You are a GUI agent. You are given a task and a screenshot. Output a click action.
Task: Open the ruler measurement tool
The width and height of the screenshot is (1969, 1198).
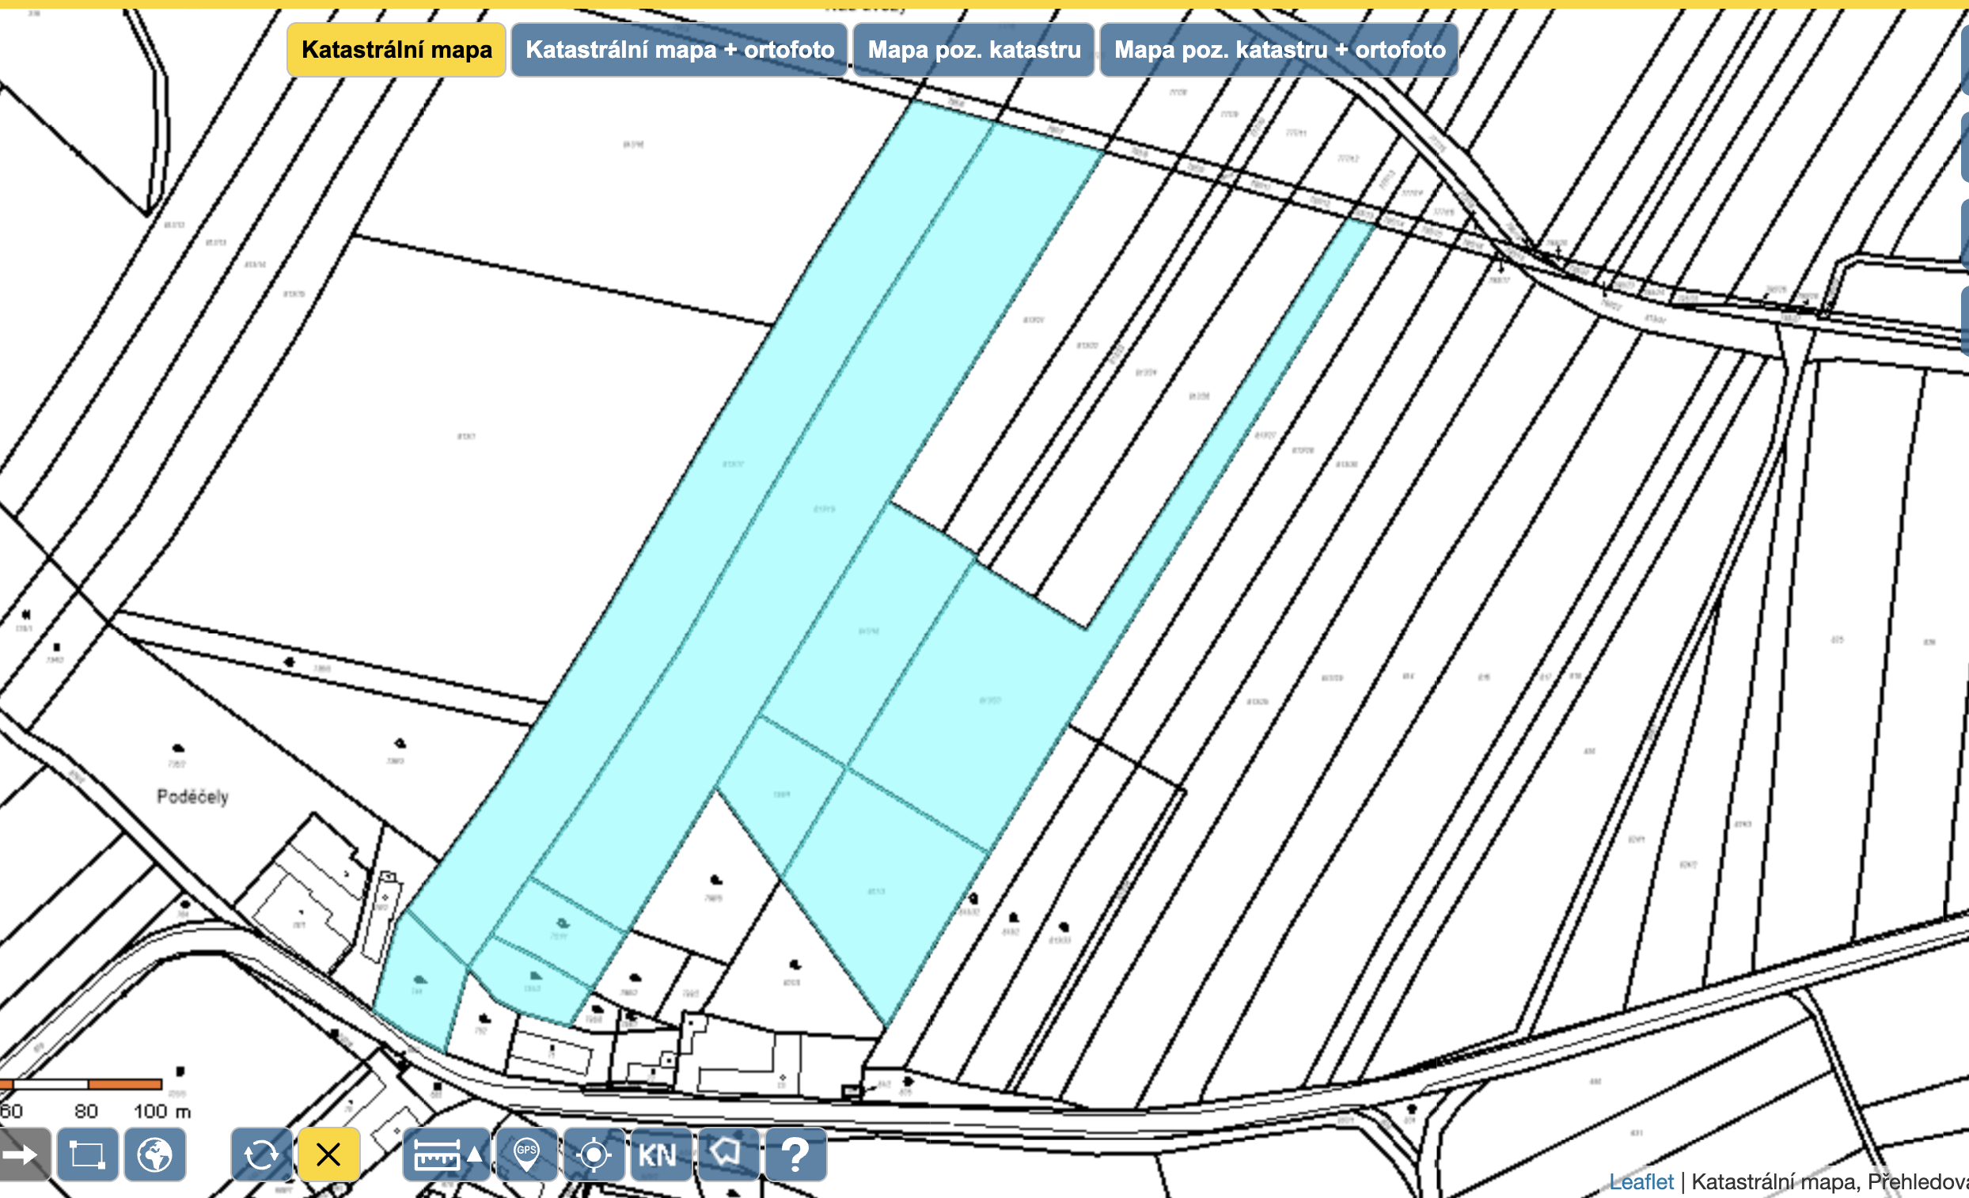tap(446, 1154)
